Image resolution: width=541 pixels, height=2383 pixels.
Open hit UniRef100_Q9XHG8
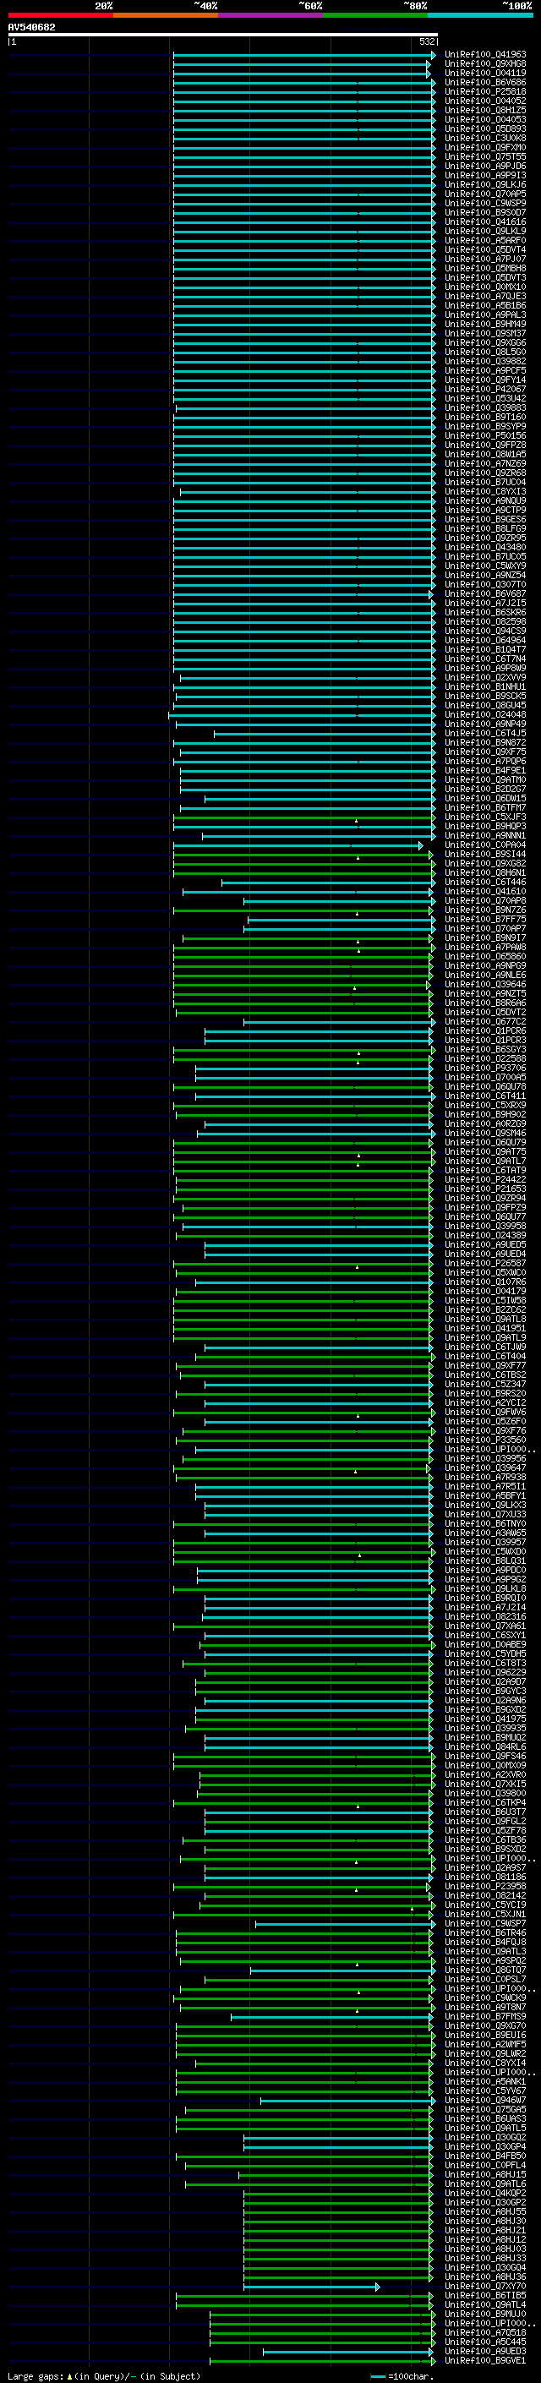click(x=485, y=64)
